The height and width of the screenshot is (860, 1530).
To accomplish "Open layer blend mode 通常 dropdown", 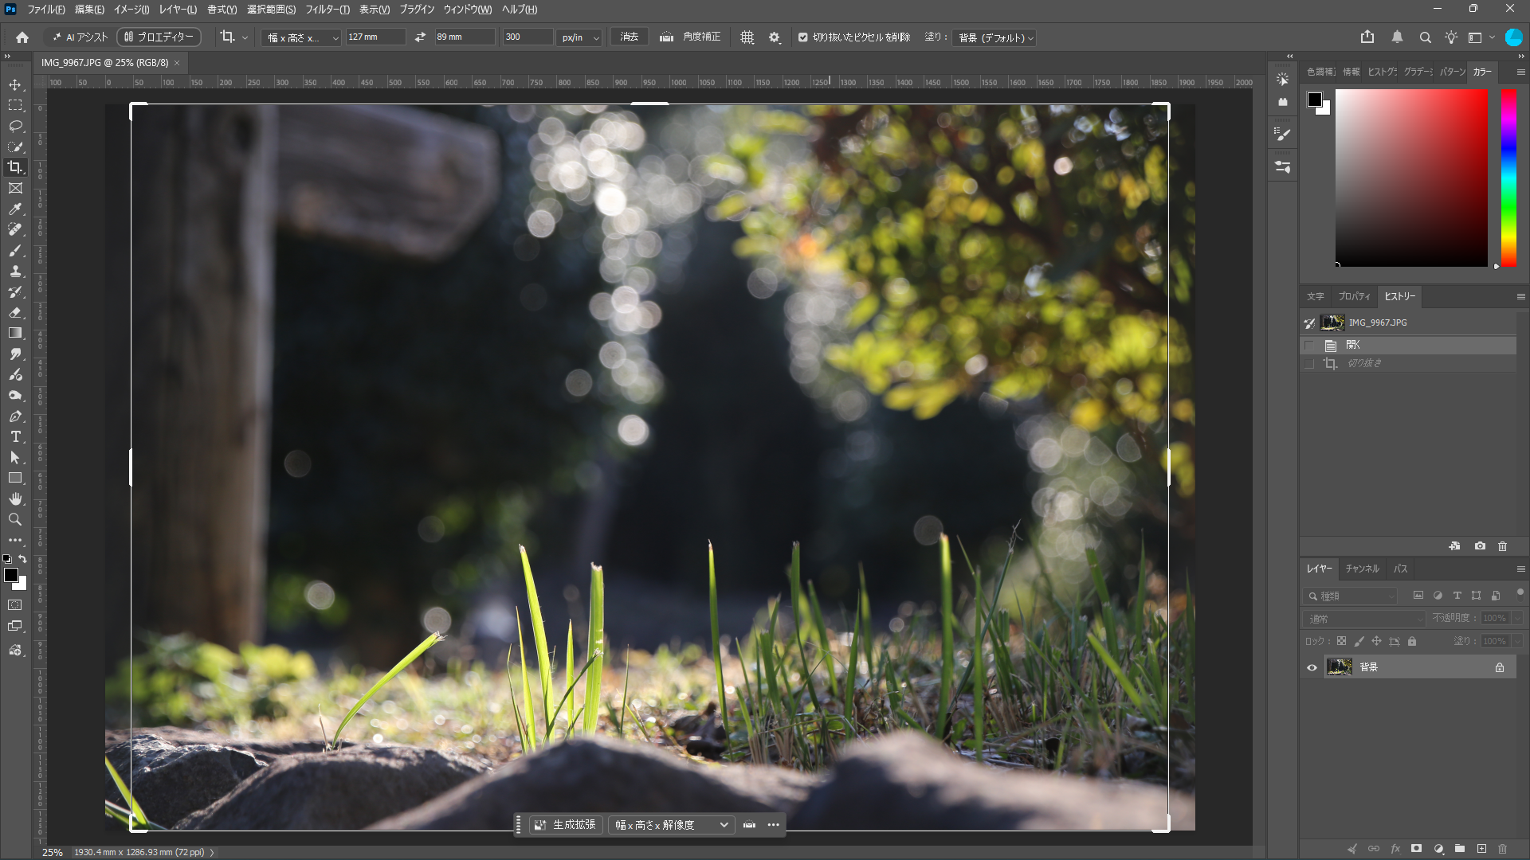I will pyautogui.click(x=1364, y=619).
